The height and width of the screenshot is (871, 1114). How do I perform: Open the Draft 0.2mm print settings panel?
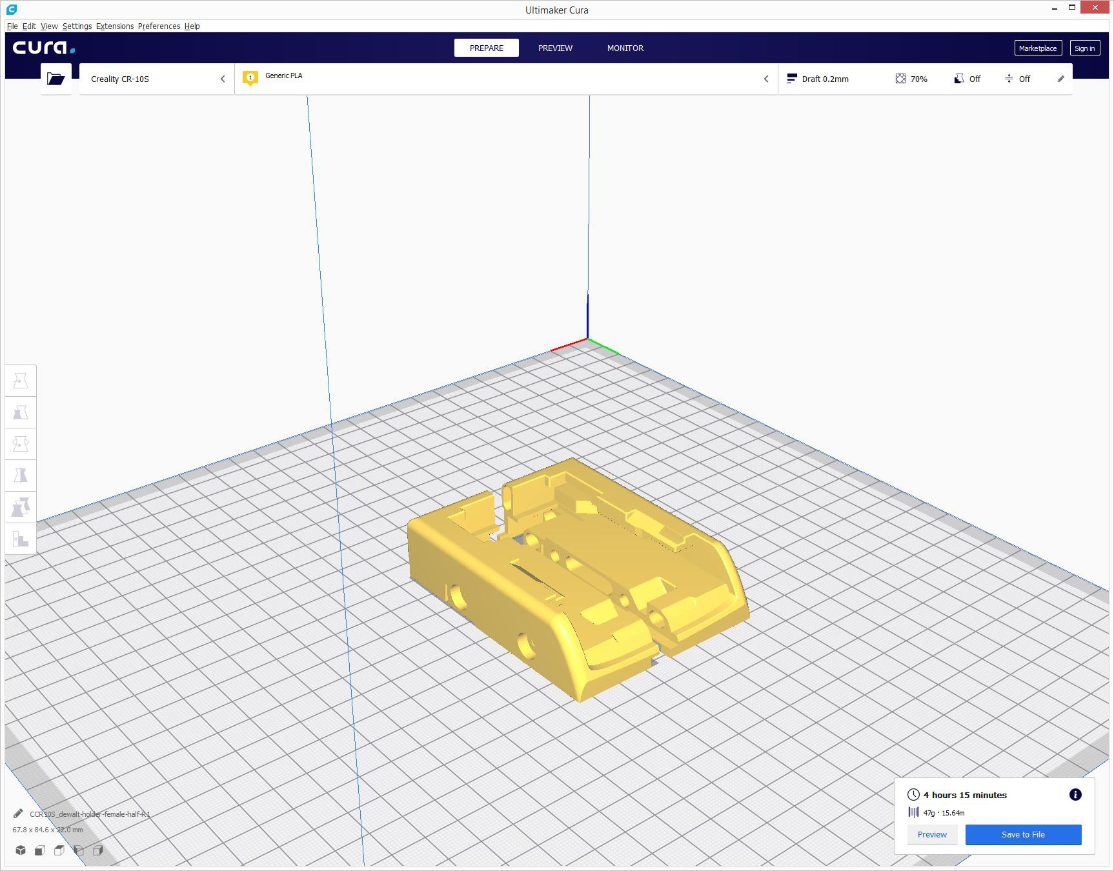pyautogui.click(x=926, y=79)
